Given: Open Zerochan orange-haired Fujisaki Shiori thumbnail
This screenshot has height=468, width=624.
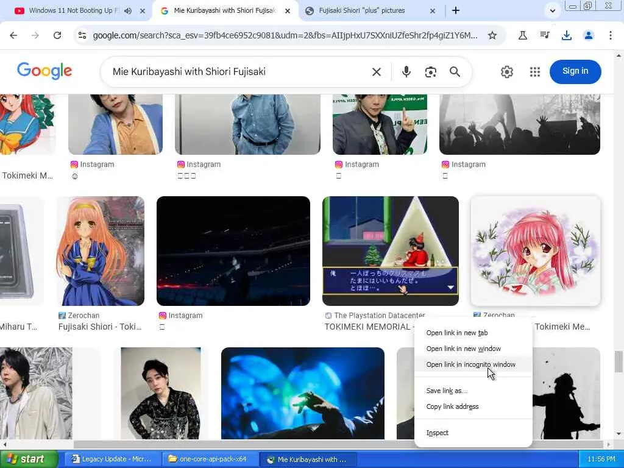Looking at the screenshot, I should pos(101,250).
